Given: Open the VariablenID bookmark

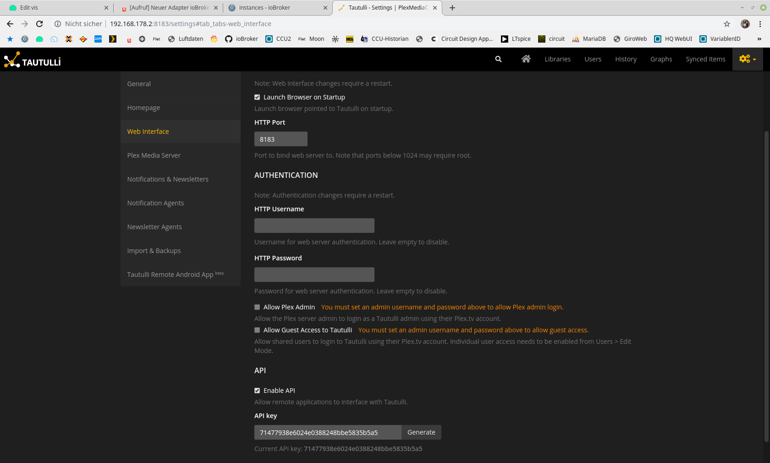Looking at the screenshot, I should pyautogui.click(x=720, y=39).
